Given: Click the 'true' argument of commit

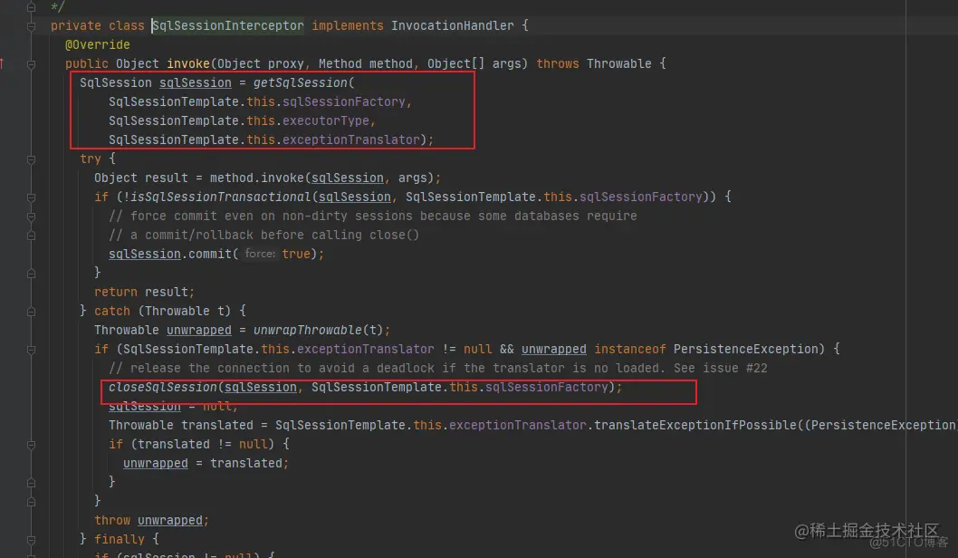Looking at the screenshot, I should pos(296,254).
